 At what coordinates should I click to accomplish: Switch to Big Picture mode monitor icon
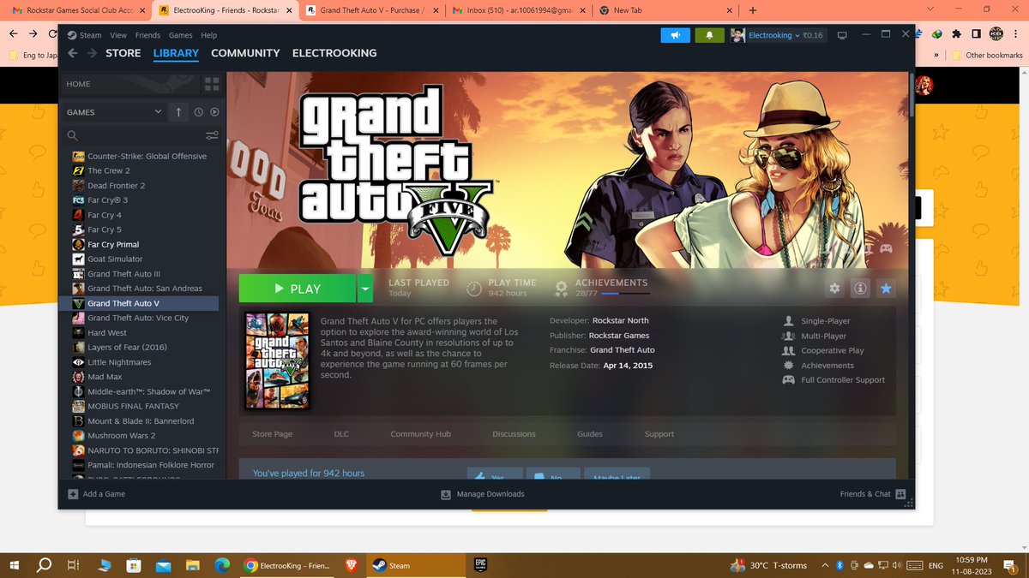point(842,35)
